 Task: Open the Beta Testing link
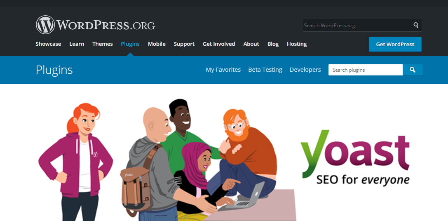click(265, 70)
